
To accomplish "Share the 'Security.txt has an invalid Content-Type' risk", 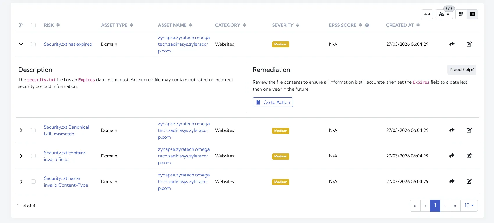I will pyautogui.click(x=452, y=181).
